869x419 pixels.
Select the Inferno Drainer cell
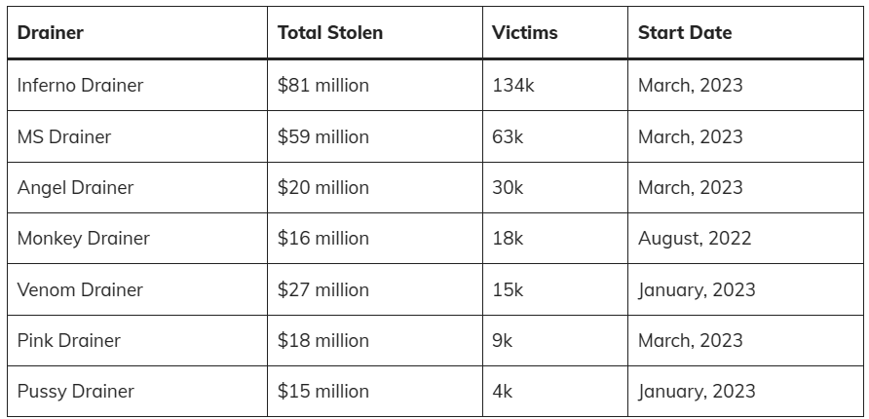point(80,86)
